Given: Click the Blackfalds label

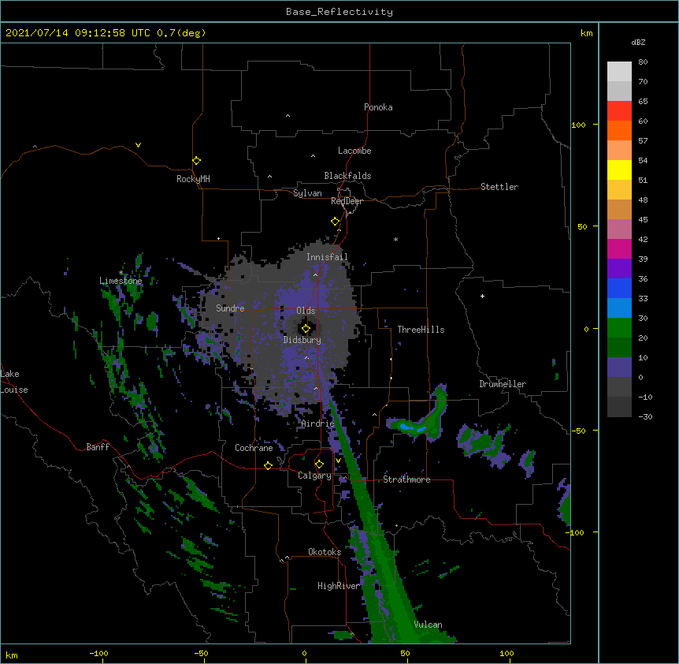Looking at the screenshot, I should pos(347,176).
